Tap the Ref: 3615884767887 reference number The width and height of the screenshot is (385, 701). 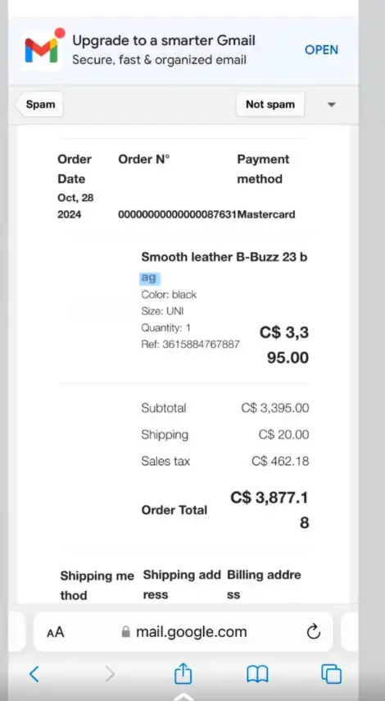pos(191,344)
